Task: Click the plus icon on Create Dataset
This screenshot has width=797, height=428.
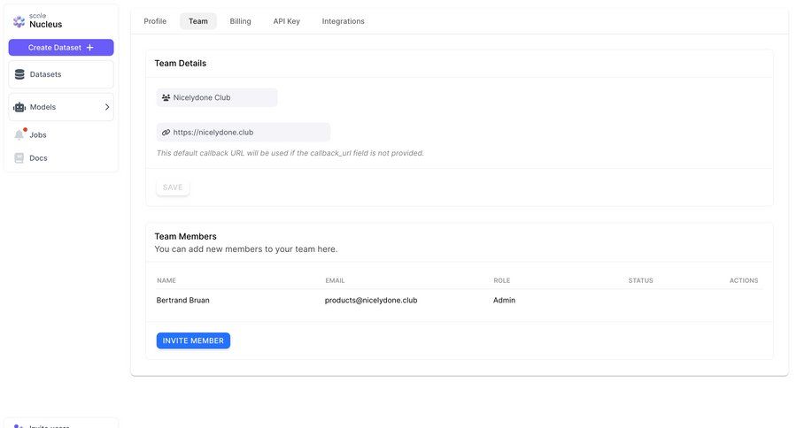Action: (x=90, y=47)
